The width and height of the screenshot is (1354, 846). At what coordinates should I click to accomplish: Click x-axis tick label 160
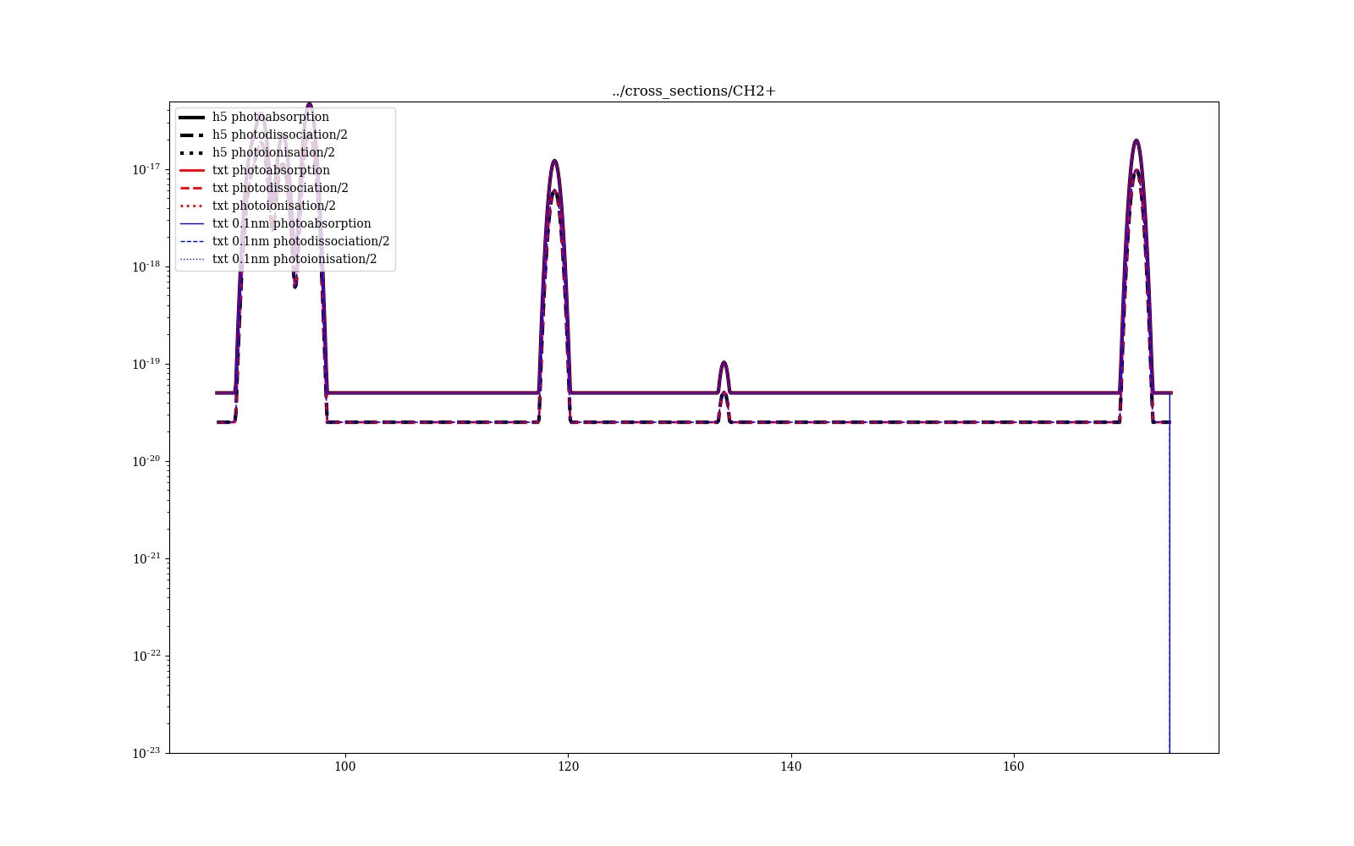pyautogui.click(x=1013, y=766)
